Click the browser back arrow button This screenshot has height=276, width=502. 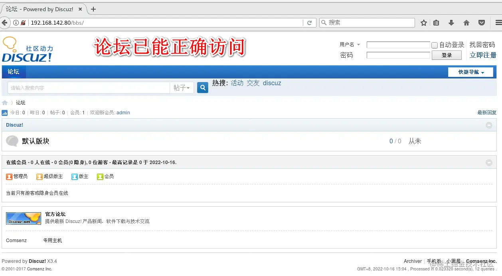pyautogui.click(x=4, y=23)
